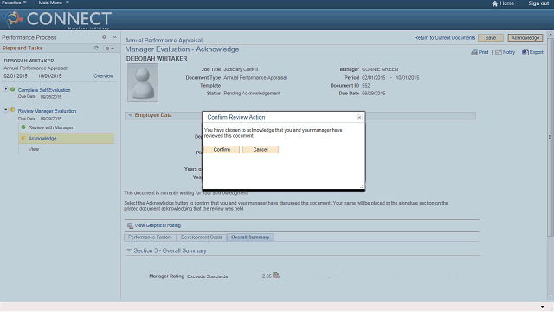Screen dimensions: 554x312
Task: Open the Main Menu dropdown
Action: click(x=54, y=3)
